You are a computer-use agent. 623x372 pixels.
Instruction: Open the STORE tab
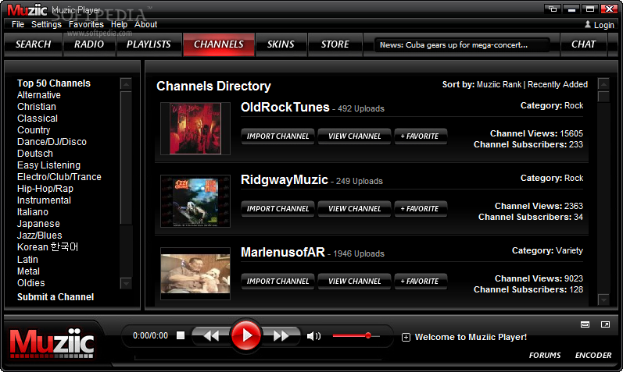click(x=335, y=44)
